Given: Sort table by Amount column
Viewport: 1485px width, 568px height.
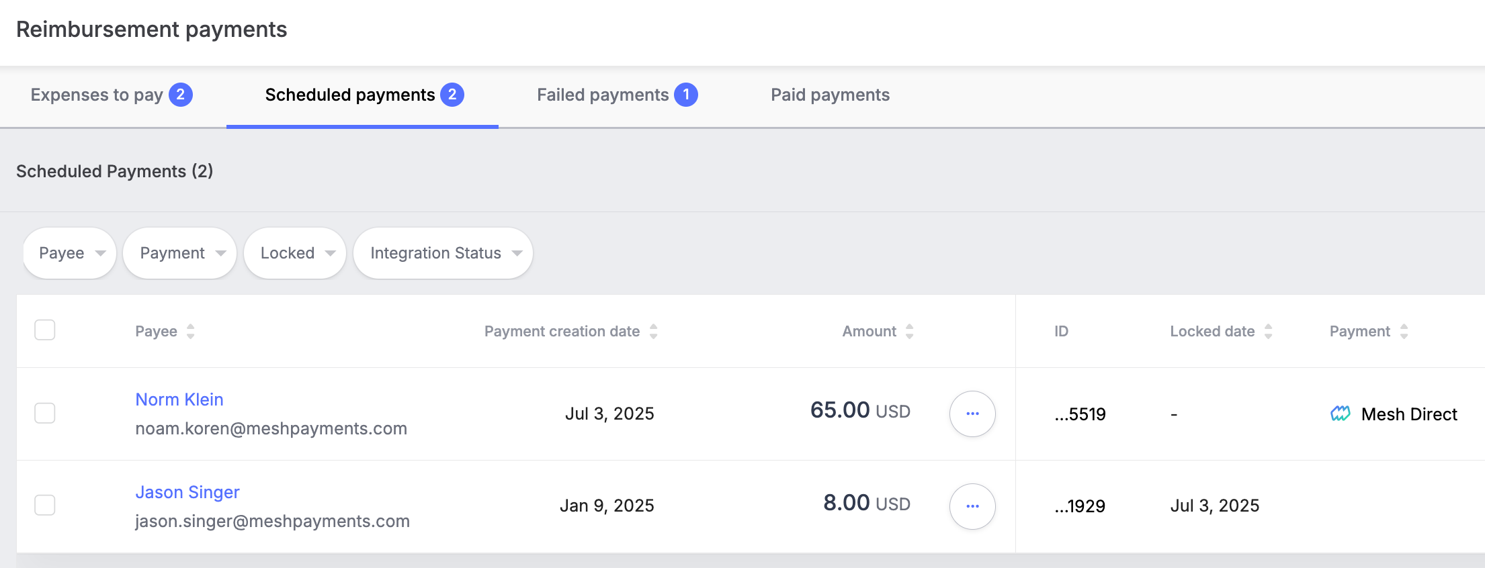Looking at the screenshot, I should pyautogui.click(x=909, y=331).
